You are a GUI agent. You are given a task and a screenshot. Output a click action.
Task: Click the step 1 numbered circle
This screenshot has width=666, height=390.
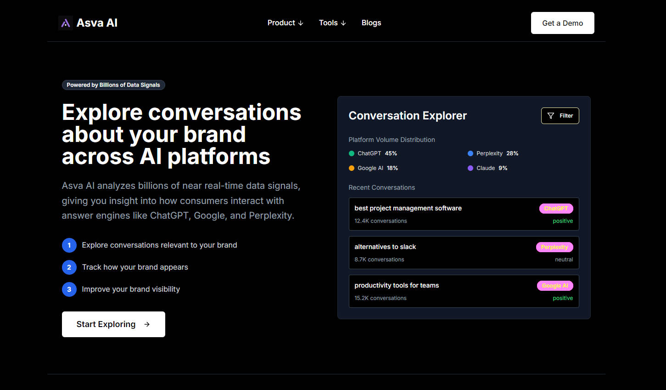[x=69, y=245]
